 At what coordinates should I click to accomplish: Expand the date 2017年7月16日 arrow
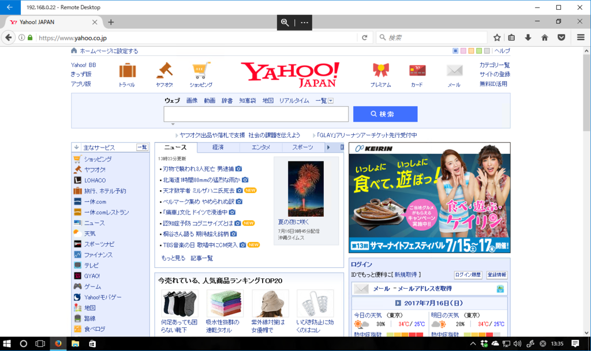point(398,303)
